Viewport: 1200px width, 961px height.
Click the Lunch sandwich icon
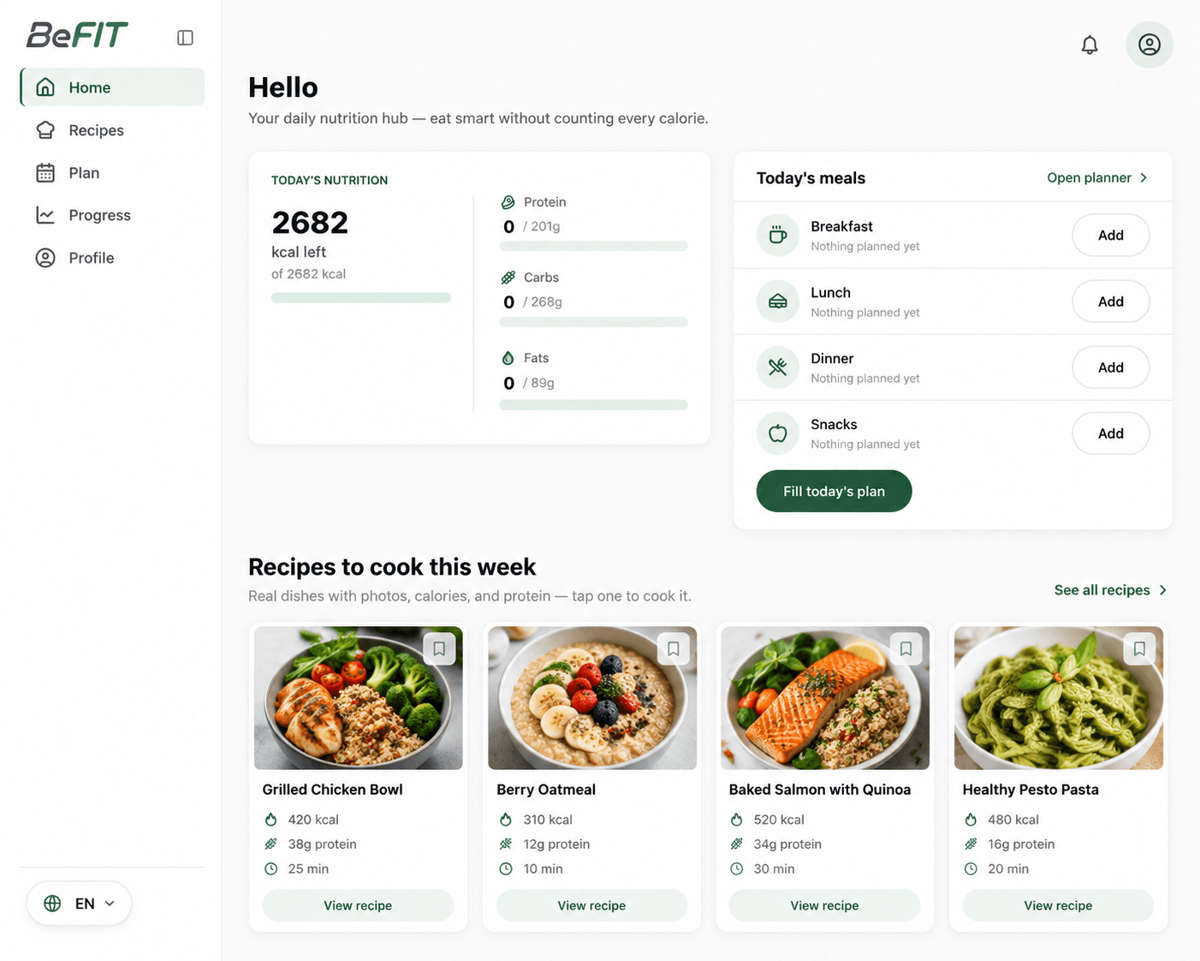(778, 301)
